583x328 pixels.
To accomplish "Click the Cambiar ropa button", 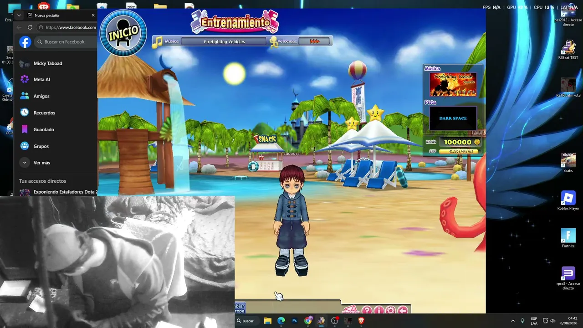I will pyautogui.click(x=240, y=308).
